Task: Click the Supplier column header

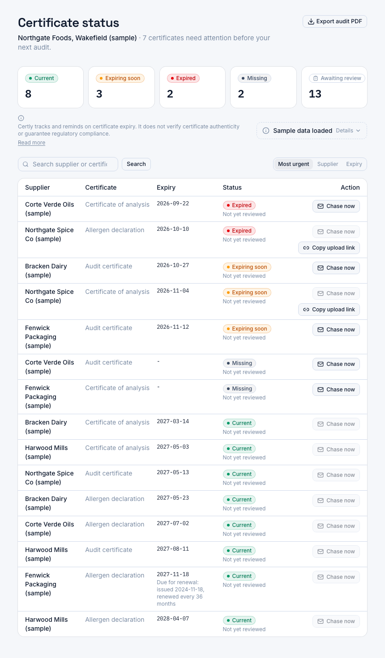Action: [x=38, y=187]
